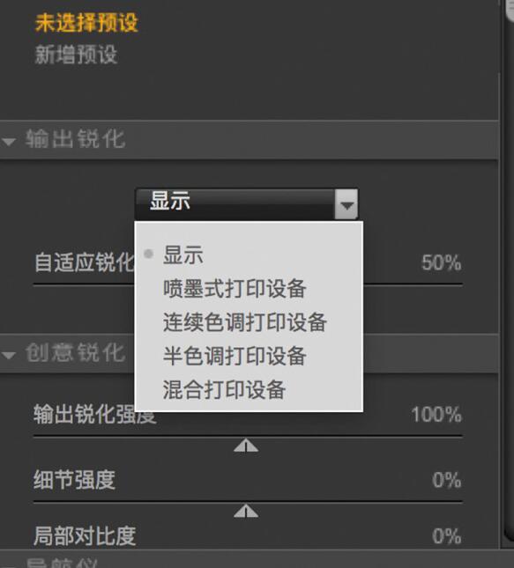Open 新增预设 to add a preset
The height and width of the screenshot is (568, 514).
pos(76,55)
